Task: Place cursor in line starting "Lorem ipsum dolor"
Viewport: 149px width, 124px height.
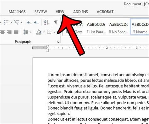Action: pos(98,75)
